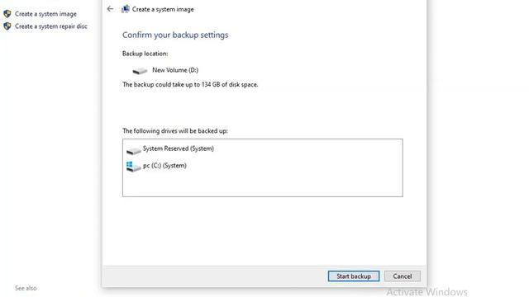Open 'Create a system image' link in sidebar

click(x=45, y=14)
